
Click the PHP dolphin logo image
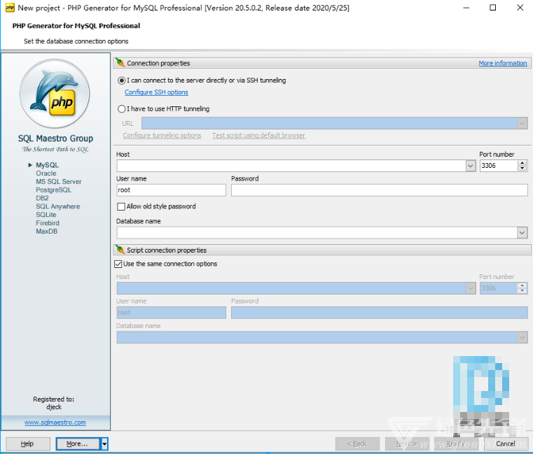pos(55,94)
